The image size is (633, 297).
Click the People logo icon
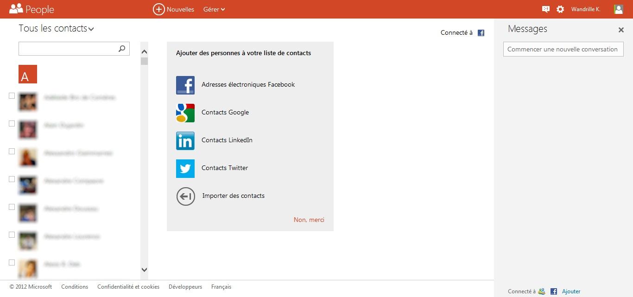[16, 9]
